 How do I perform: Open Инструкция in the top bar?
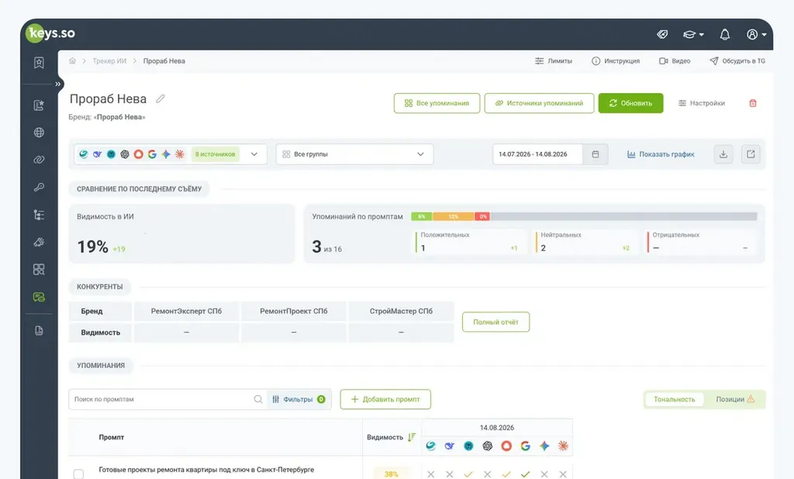[x=616, y=60]
